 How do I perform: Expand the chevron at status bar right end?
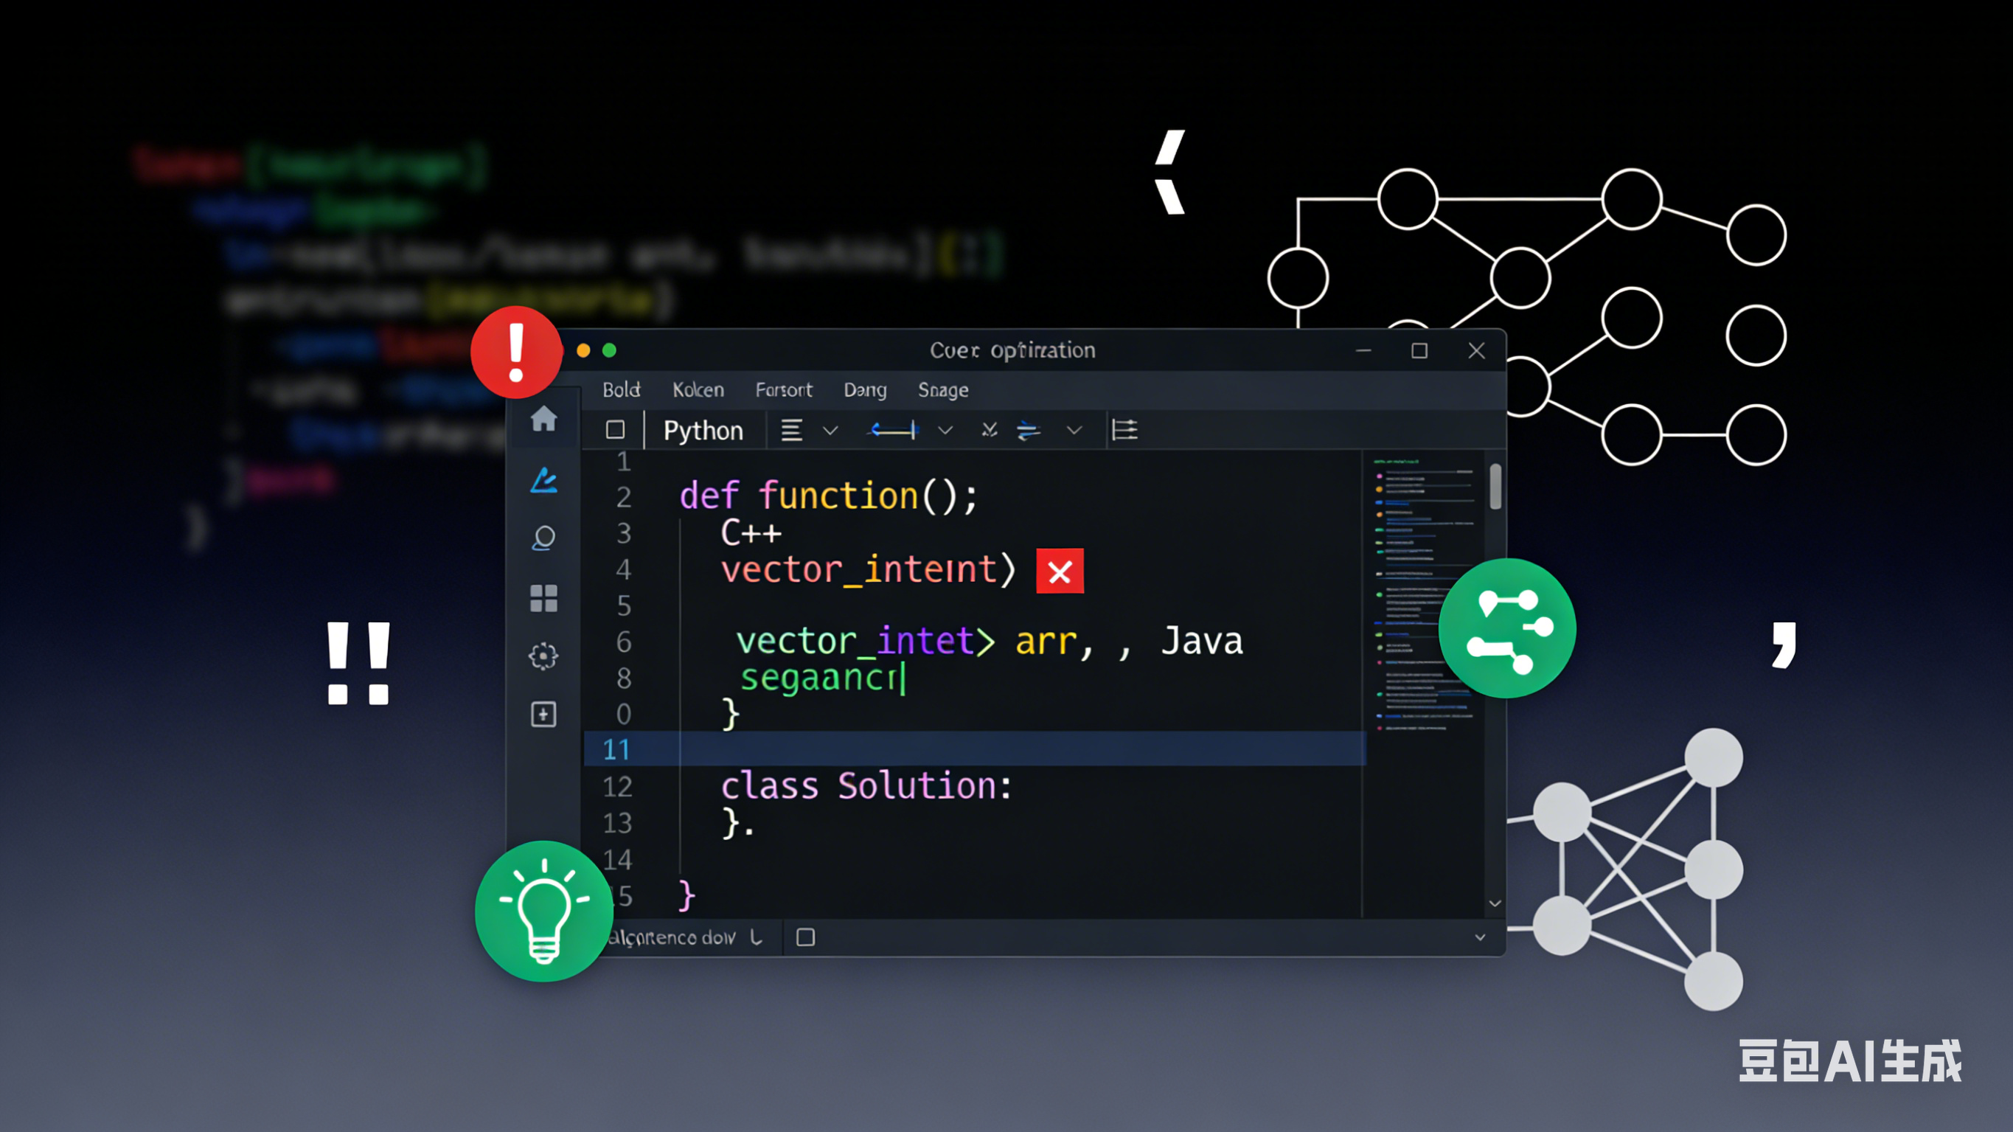pos(1479,937)
